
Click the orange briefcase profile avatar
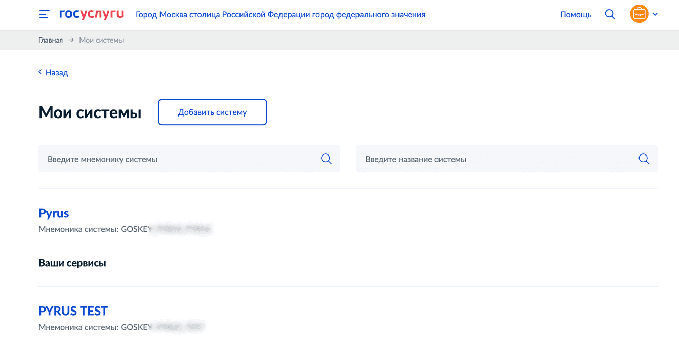point(639,14)
